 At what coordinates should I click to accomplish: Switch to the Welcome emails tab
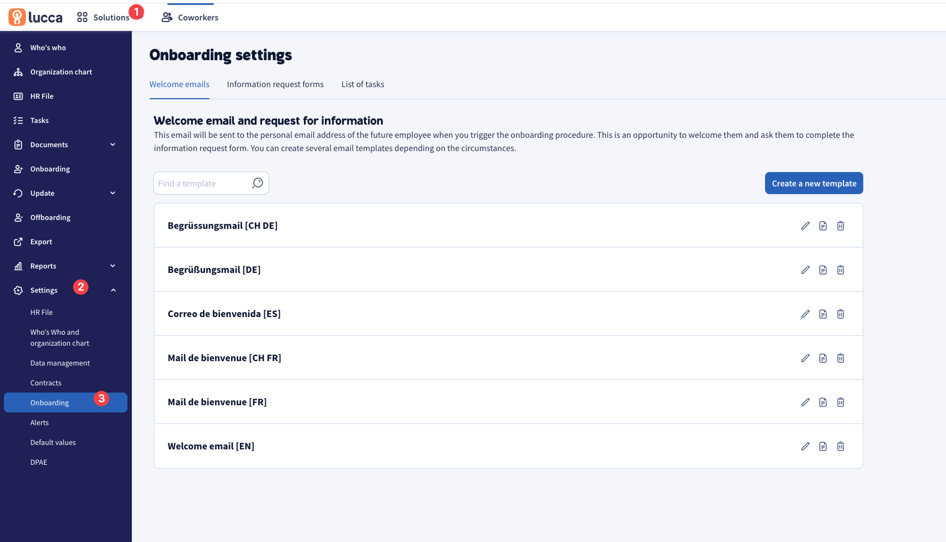coord(179,84)
